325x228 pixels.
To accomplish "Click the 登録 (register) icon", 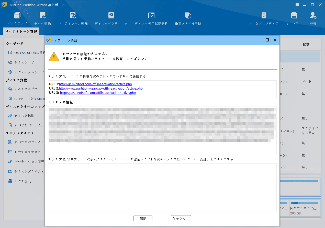I will click(313, 19).
